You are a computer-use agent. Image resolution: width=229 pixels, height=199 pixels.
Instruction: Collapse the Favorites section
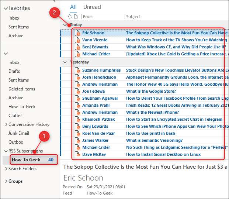pos(5,8)
